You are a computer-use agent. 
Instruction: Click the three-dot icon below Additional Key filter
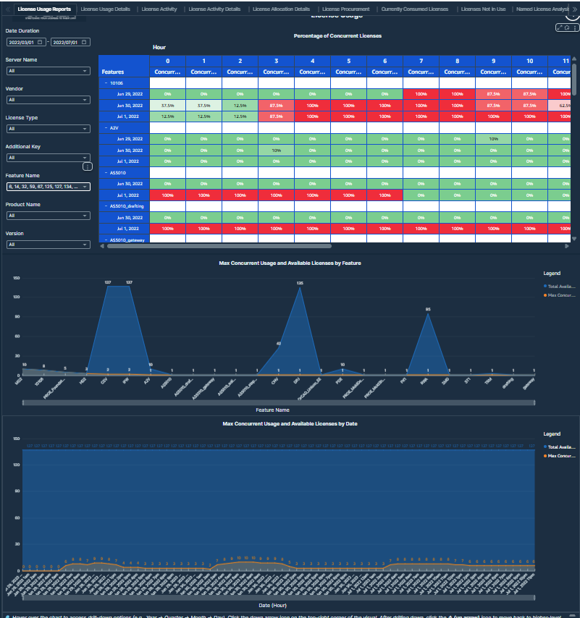point(88,166)
